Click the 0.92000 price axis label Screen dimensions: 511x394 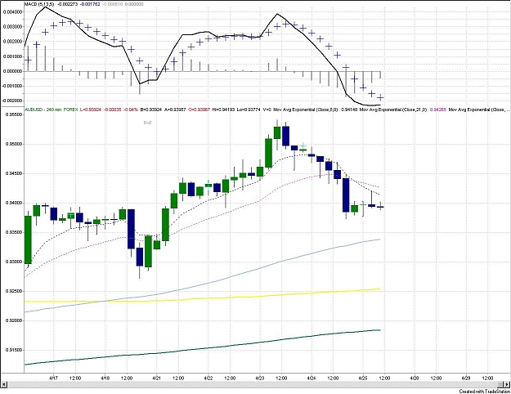(x=14, y=320)
